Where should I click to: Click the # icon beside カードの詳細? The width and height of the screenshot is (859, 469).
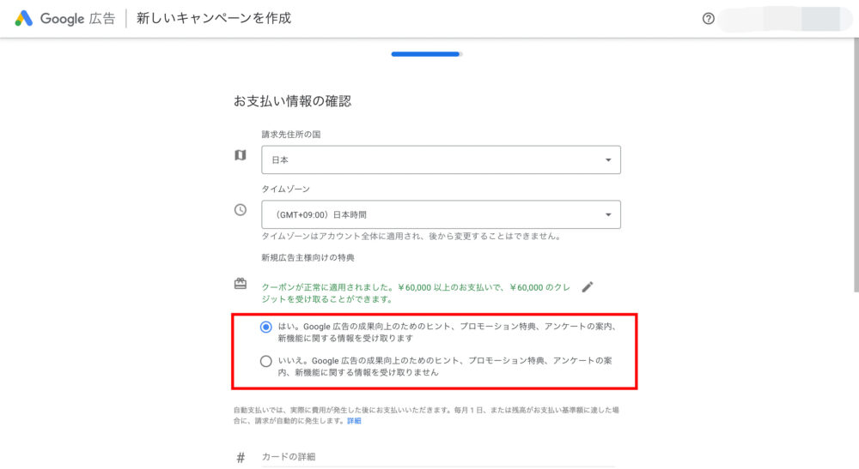(x=241, y=458)
